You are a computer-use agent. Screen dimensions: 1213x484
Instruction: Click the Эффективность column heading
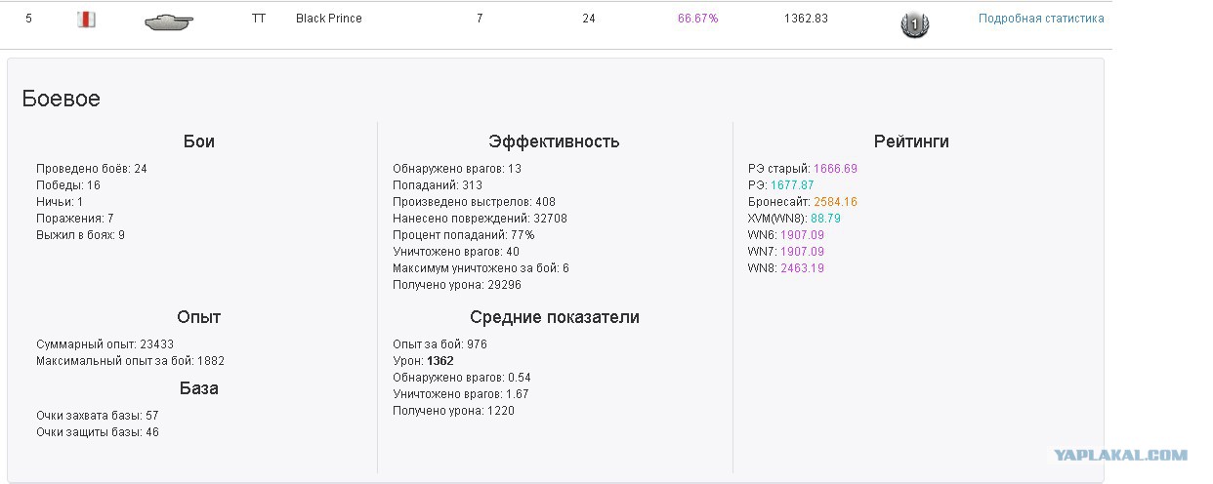(554, 141)
